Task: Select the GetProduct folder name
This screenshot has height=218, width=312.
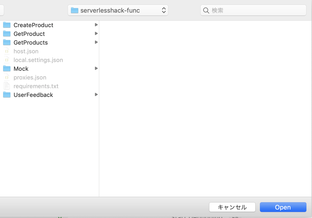Action: click(x=29, y=34)
